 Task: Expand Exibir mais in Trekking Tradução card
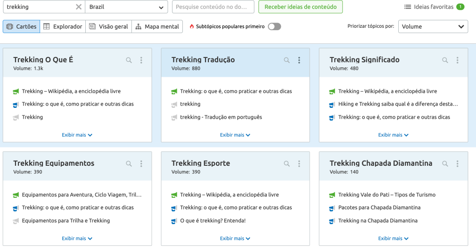235,135
